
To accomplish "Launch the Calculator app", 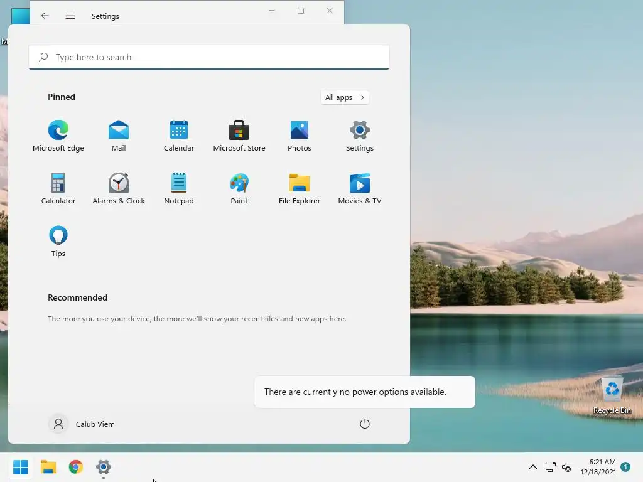I will pyautogui.click(x=58, y=189).
